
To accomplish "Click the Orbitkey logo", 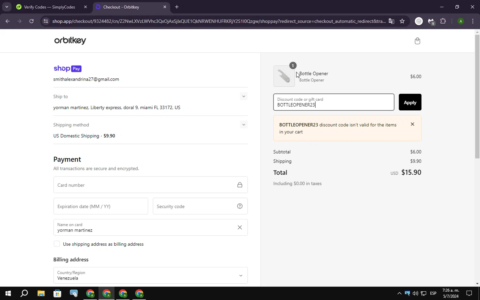I will click(70, 41).
